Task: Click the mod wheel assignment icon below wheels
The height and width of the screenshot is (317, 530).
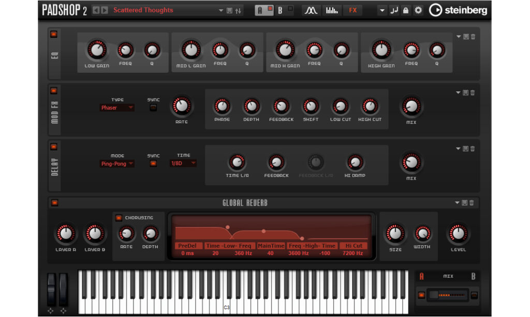Action: tap(63, 311)
